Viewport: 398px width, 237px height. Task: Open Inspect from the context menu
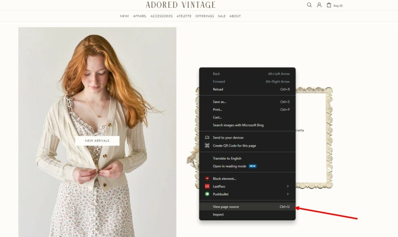218,214
